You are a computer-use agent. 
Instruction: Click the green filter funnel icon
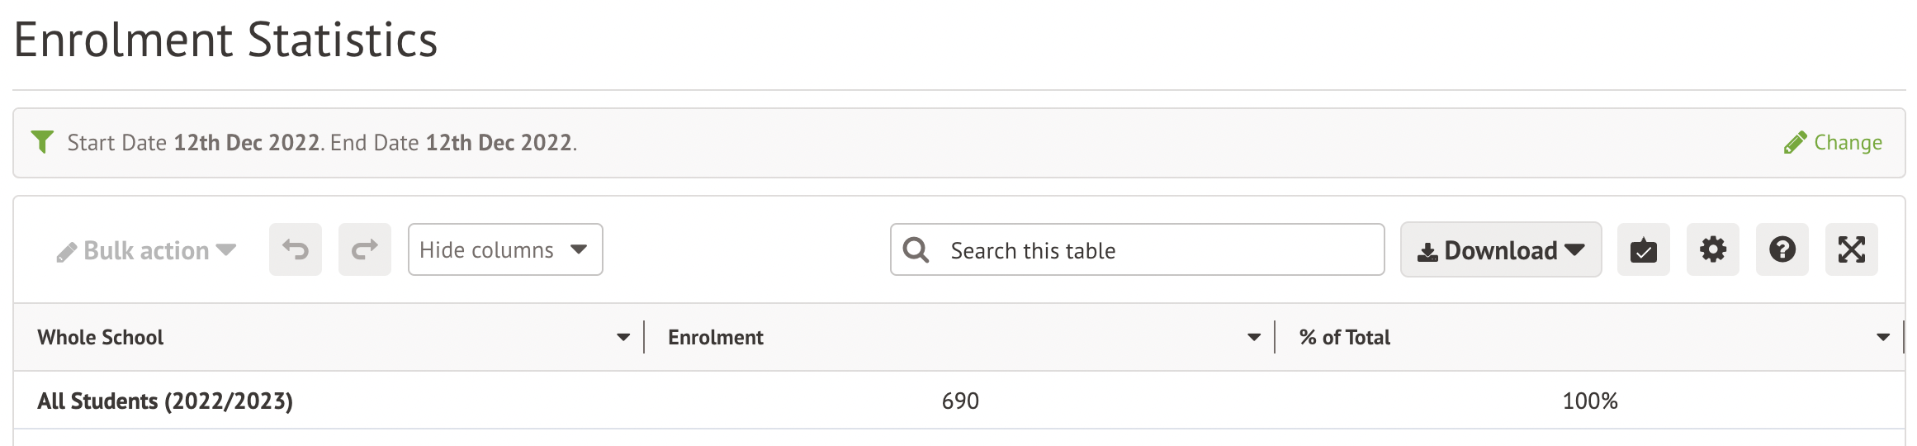click(42, 142)
